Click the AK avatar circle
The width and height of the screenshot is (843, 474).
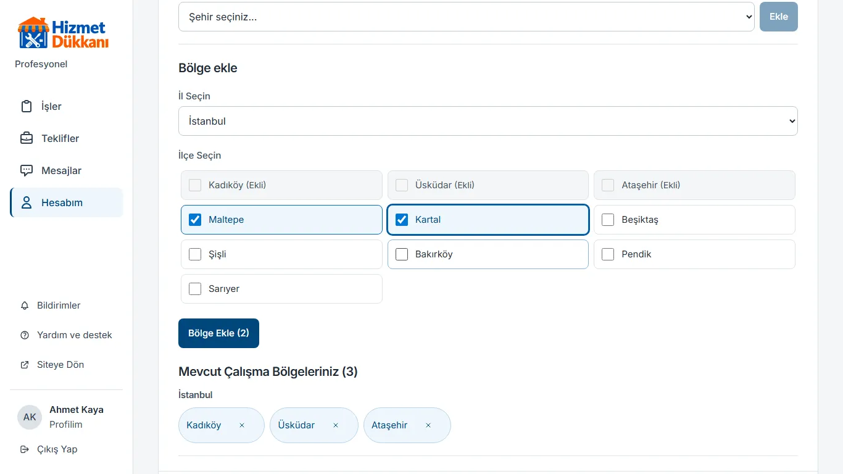(30, 417)
